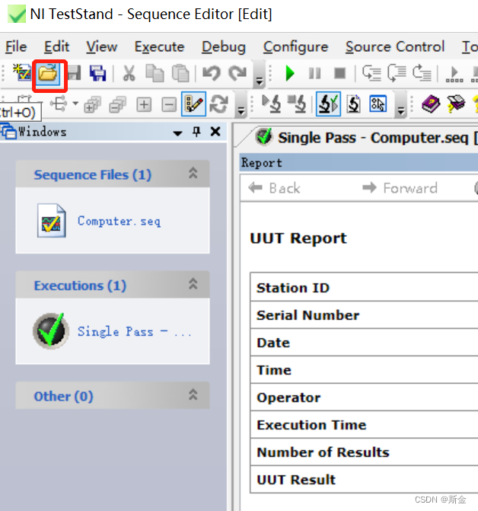Open the File menu
478x511 pixels.
point(16,46)
